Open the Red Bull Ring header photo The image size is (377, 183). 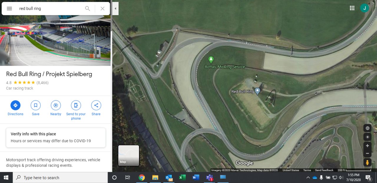[55, 40]
